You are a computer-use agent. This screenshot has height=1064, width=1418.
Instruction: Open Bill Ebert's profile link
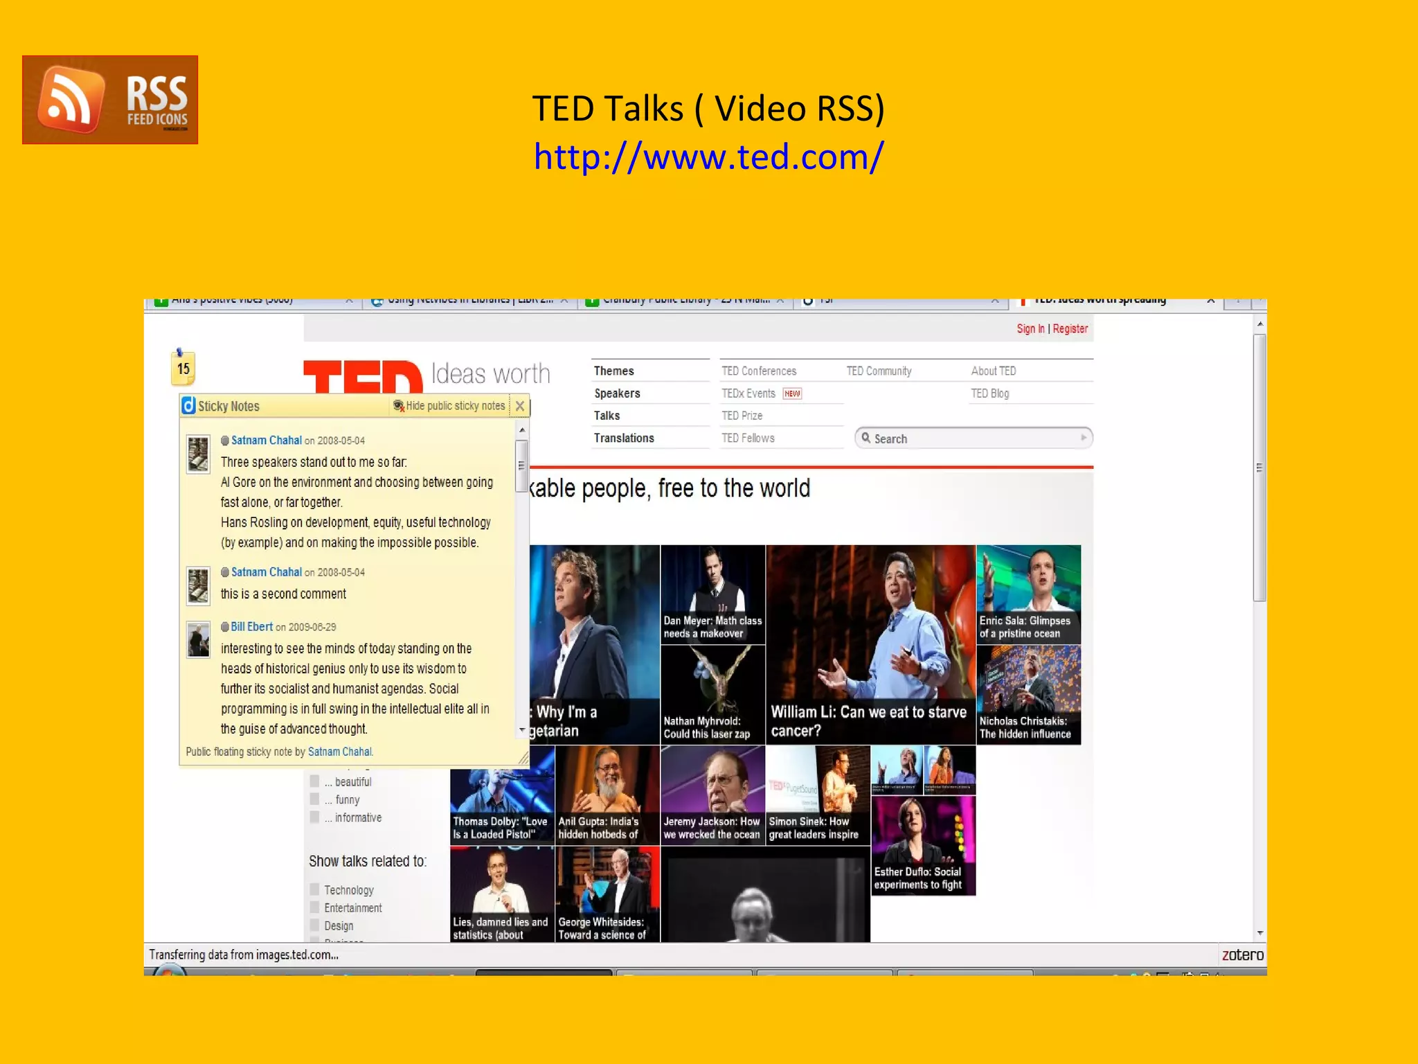point(252,627)
